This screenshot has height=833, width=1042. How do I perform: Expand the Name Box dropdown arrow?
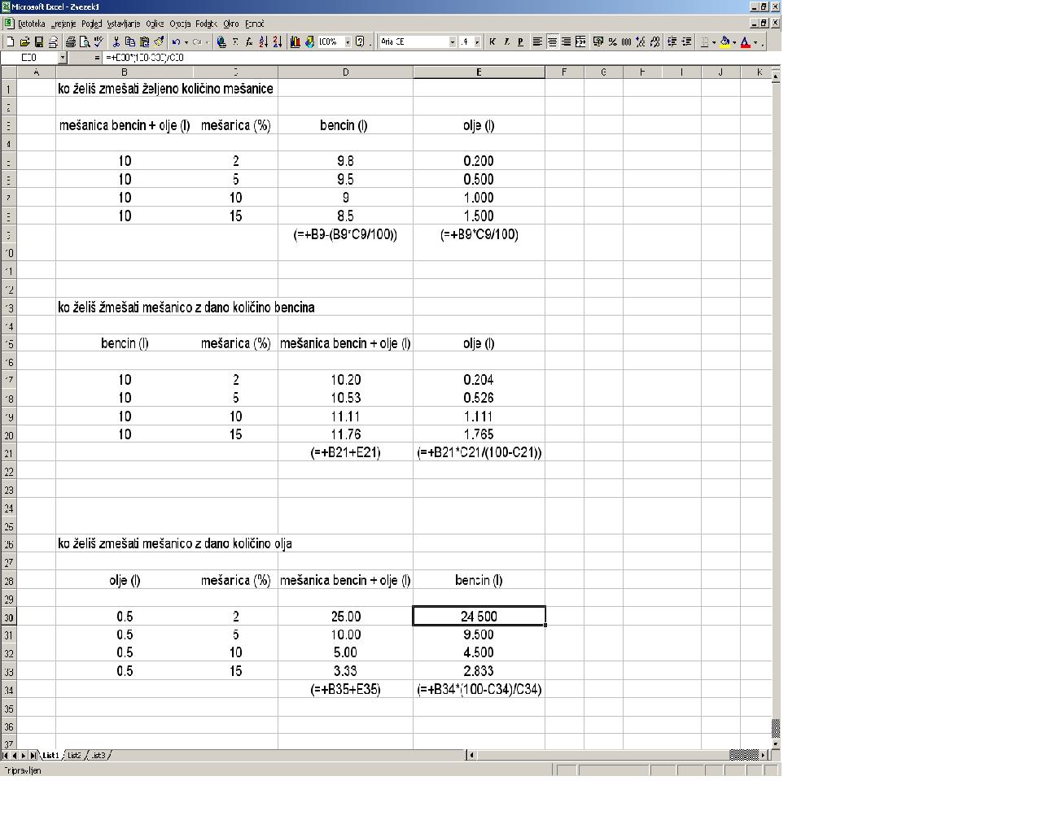pyautogui.click(x=63, y=58)
